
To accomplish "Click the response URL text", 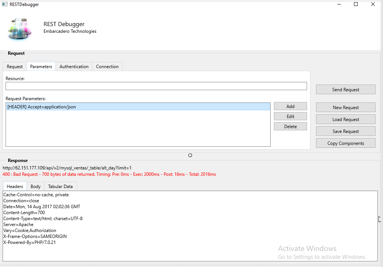I will point(67,168).
